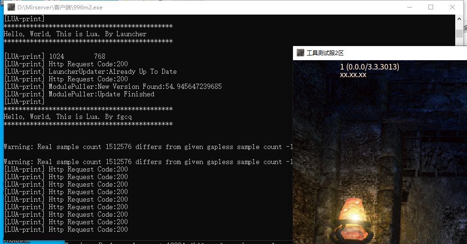Click the 996m2.exe console window icon
This screenshot has height=244, width=467.
11,7
